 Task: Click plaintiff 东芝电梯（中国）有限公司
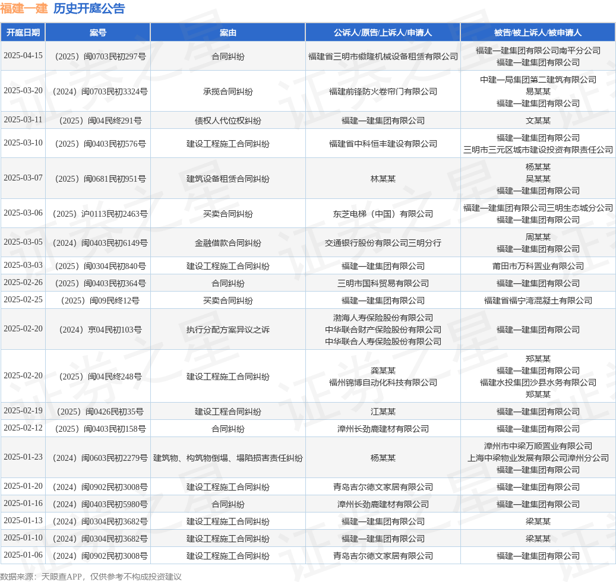pyautogui.click(x=383, y=214)
